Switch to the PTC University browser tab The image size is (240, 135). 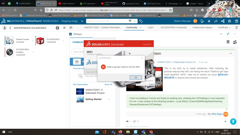(x=89, y=3)
